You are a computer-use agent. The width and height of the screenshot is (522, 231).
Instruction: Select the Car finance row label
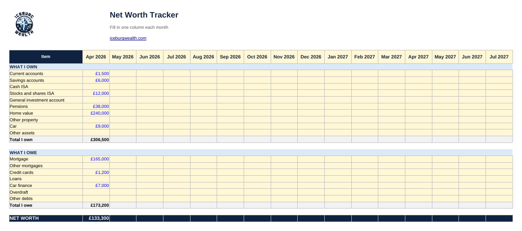click(46, 186)
